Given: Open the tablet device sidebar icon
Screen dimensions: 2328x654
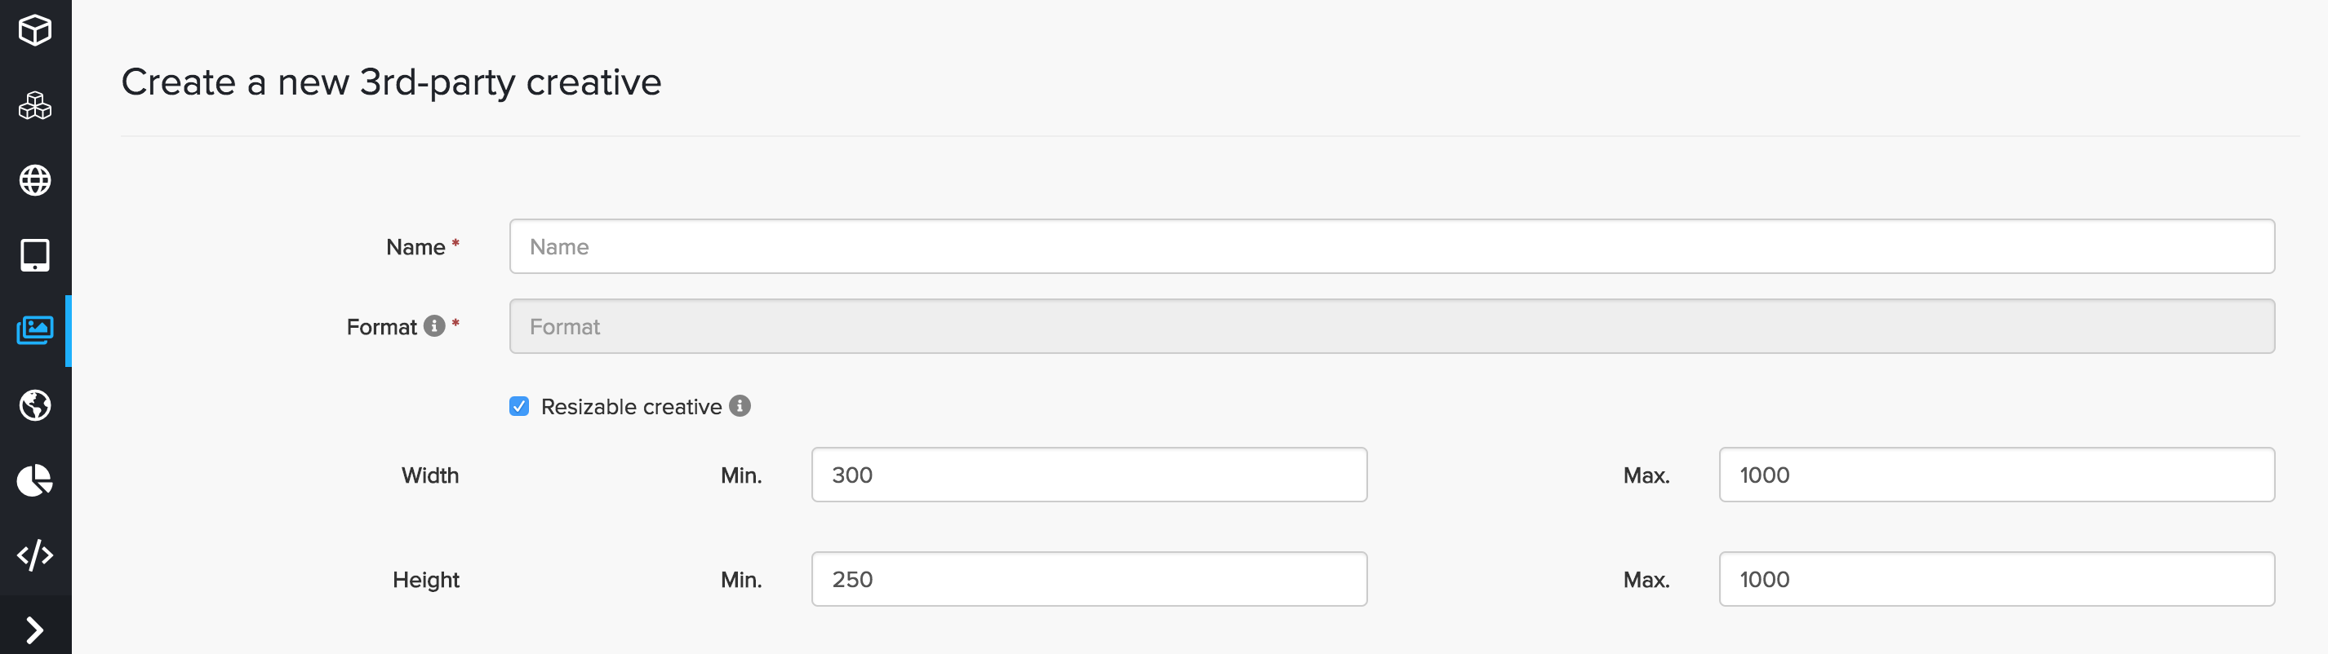Looking at the screenshot, I should [x=35, y=255].
